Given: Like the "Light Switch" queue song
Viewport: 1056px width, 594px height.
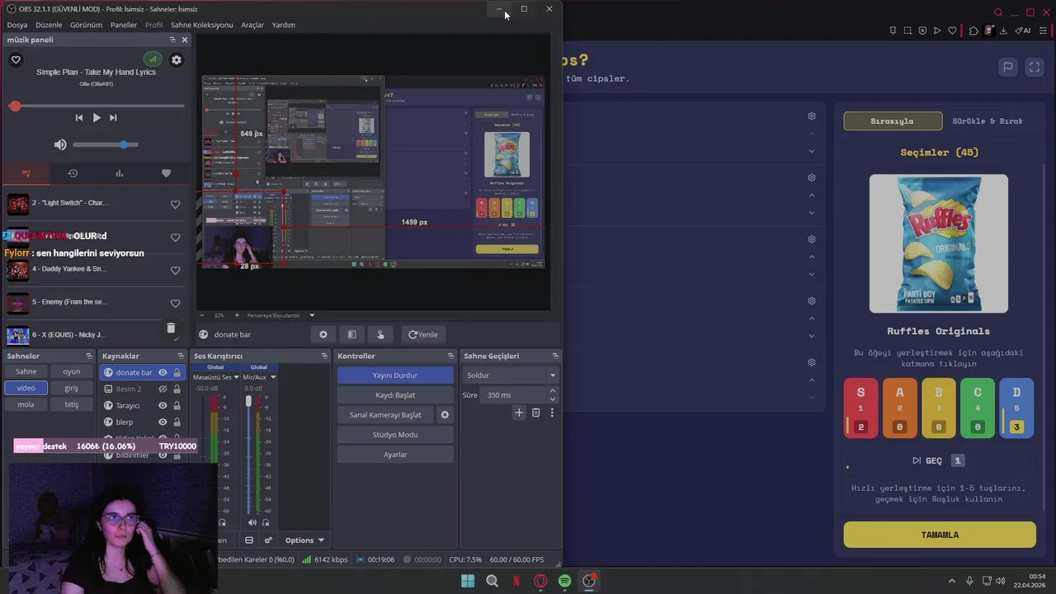Looking at the screenshot, I should 175,205.
